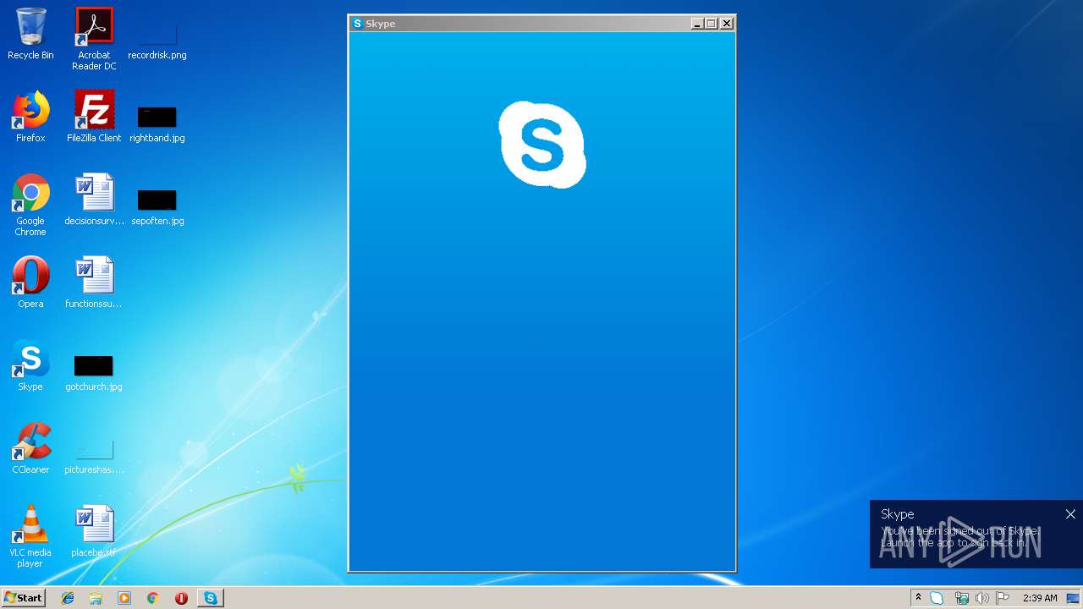This screenshot has width=1083, height=609.
Task: Open the Recycle Bin desktop icon
Action: [30, 34]
